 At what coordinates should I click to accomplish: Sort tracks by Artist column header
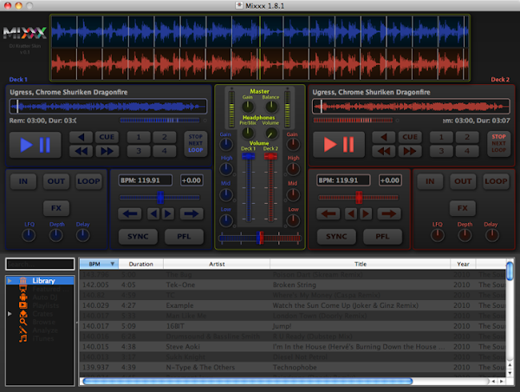(x=216, y=264)
